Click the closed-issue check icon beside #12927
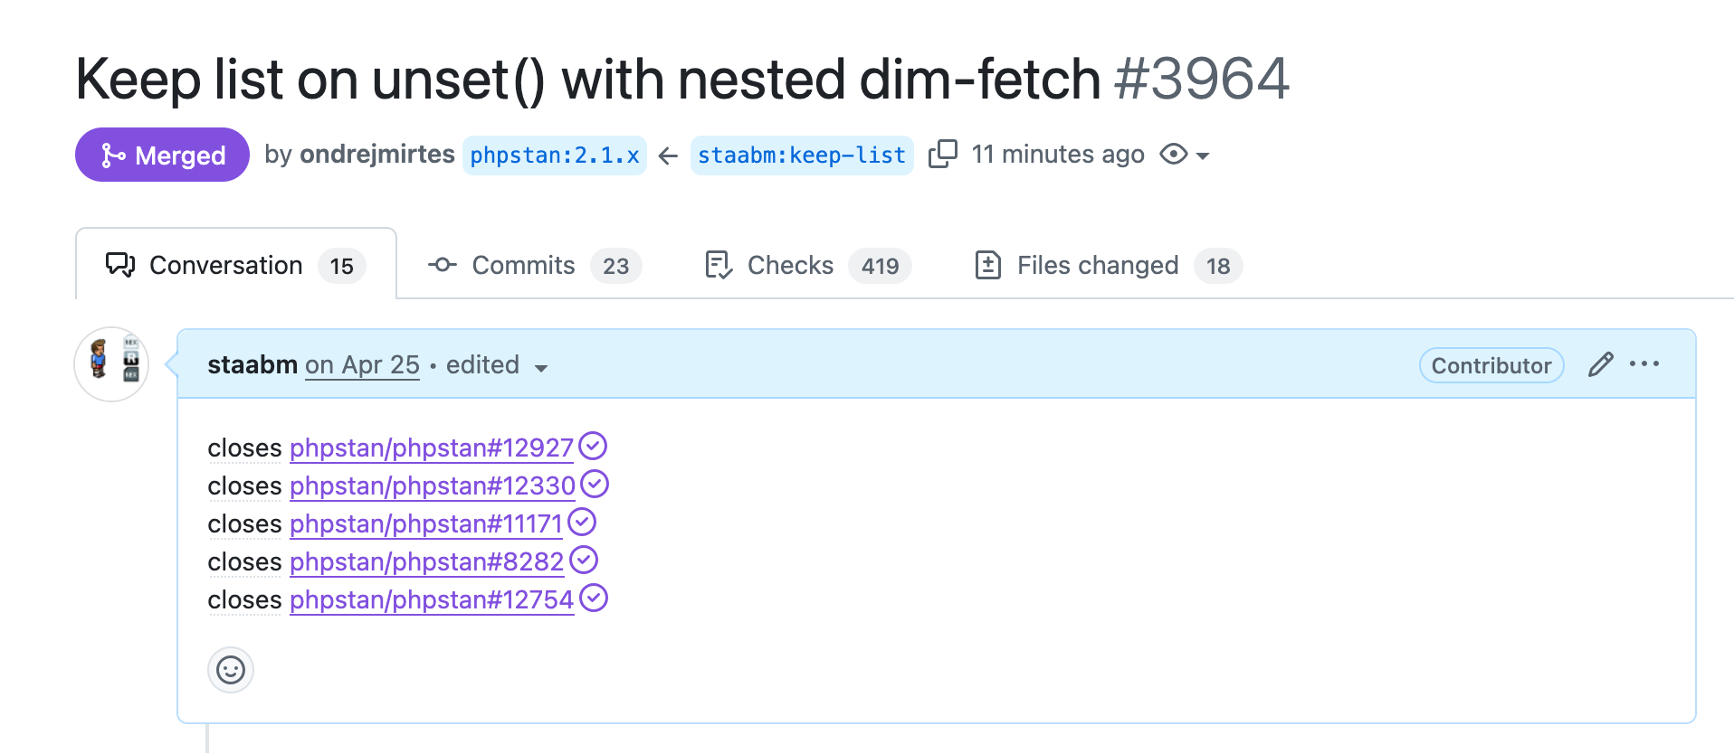The image size is (1734, 754). coord(593,446)
